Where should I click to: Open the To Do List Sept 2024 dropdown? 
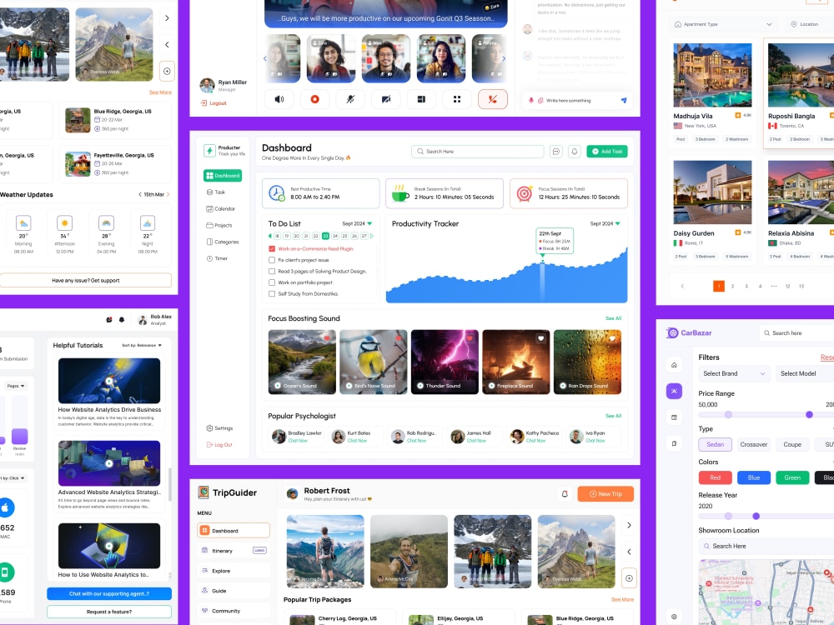coord(357,223)
